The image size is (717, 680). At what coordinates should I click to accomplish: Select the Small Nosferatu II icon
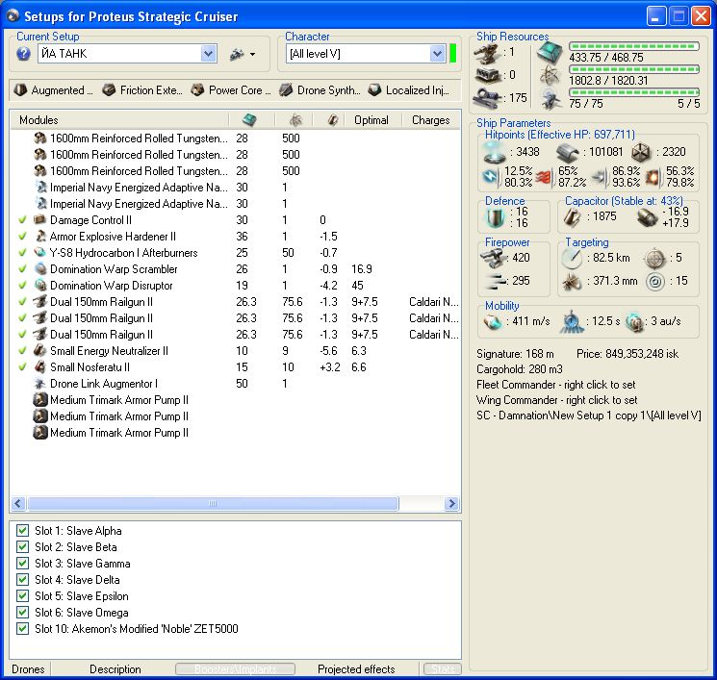coord(40,367)
